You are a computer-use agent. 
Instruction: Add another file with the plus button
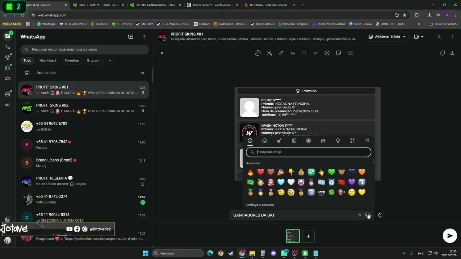pos(308,236)
